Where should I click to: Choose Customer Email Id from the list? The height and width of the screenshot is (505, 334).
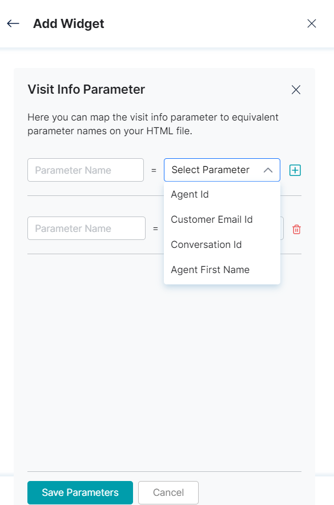point(211,219)
